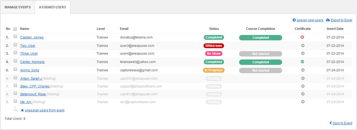Click the gray certificate icon for Two, User

[x=303, y=46]
